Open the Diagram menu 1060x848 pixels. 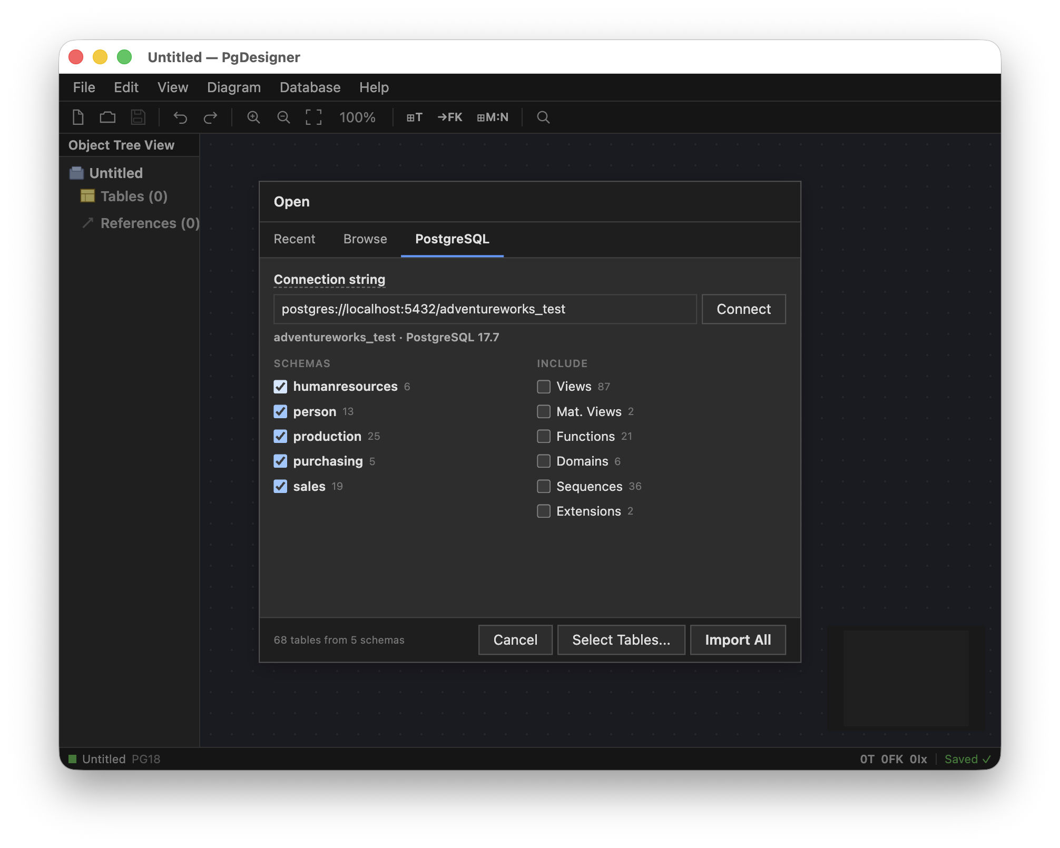coord(234,87)
